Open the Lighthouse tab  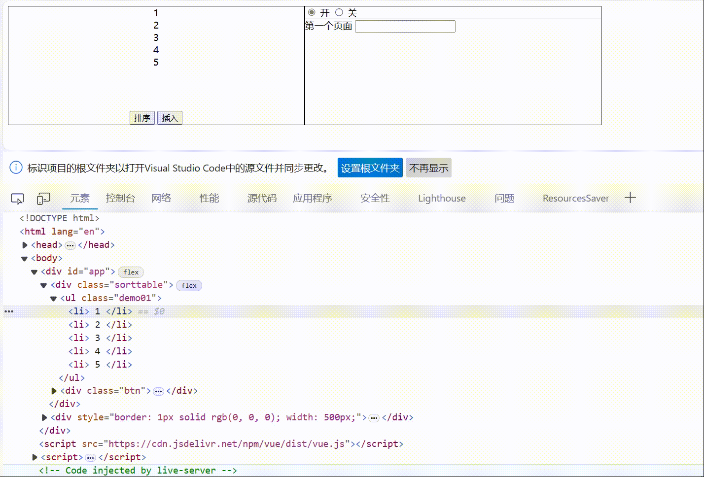coord(442,198)
